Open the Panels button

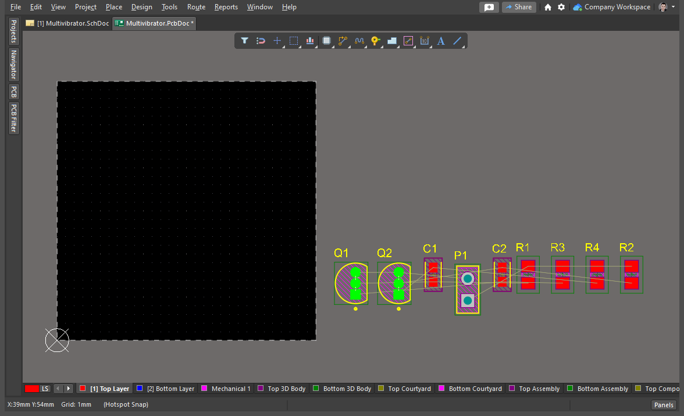664,405
